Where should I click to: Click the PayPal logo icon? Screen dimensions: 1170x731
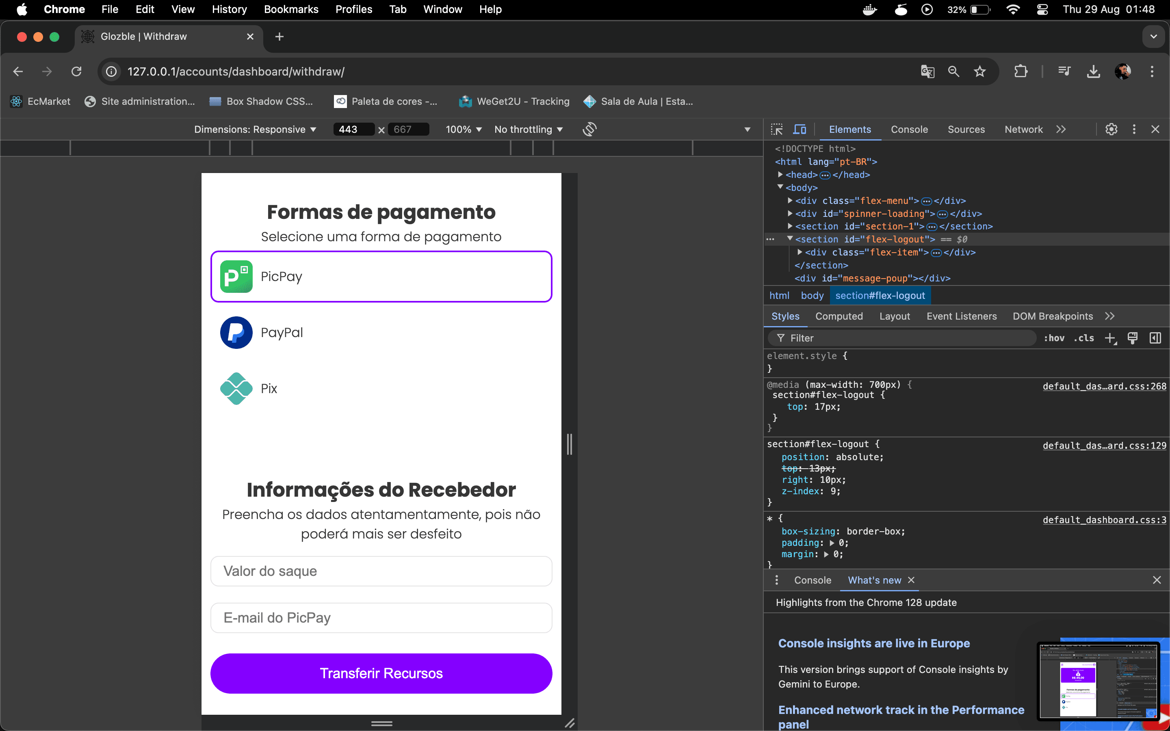pos(236,333)
